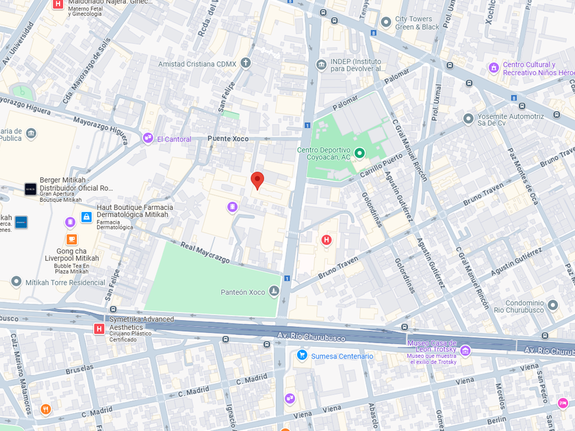The width and height of the screenshot is (575, 431).
Task: Select Maldonado Najera hospital icon
Action: [57, 4]
